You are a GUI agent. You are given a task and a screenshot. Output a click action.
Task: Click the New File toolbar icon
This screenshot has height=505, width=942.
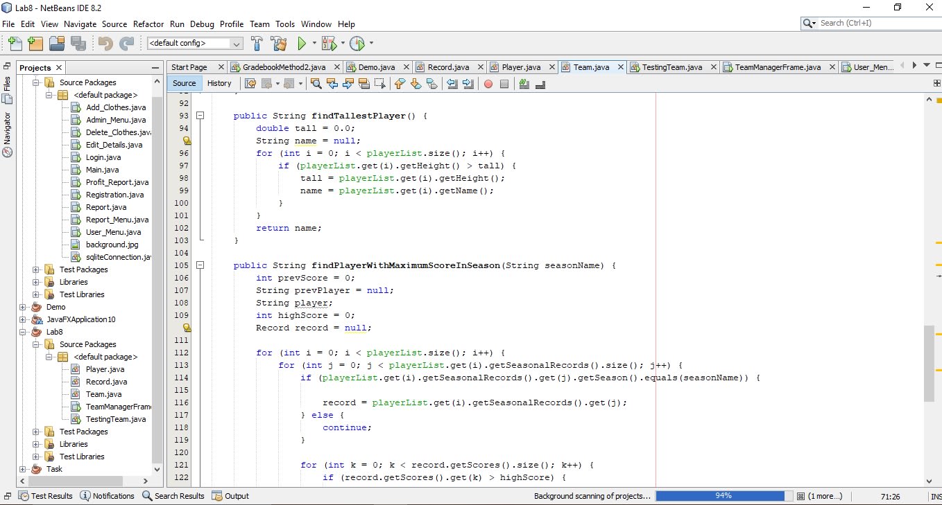click(15, 44)
